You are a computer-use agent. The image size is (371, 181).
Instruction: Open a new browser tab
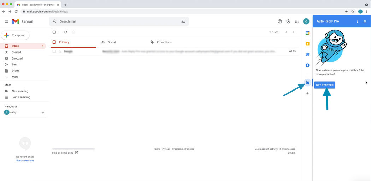click(65, 5)
